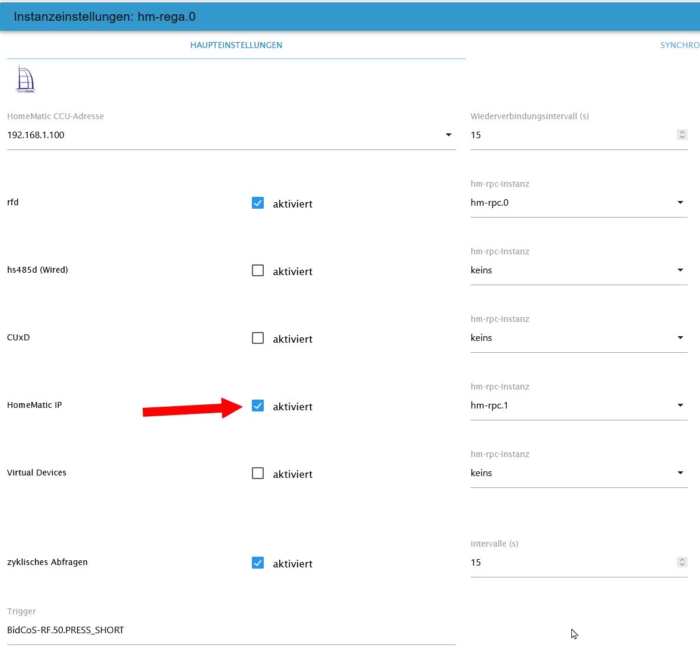The image size is (700, 651).
Task: Click the Intervalle (s) spinner arrows
Action: coord(682,562)
